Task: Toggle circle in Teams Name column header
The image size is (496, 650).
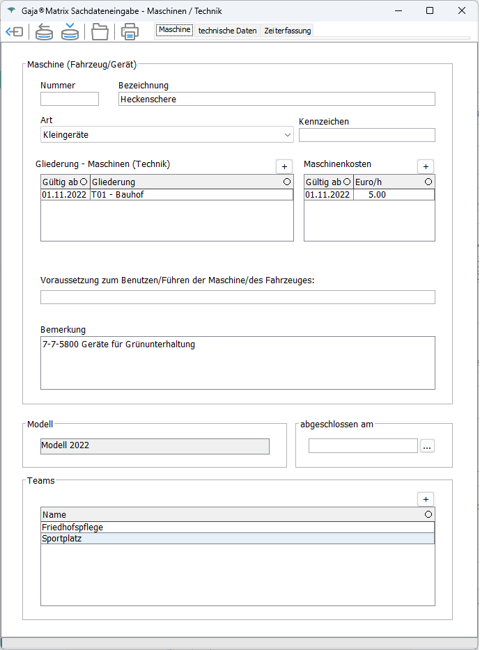Action: tap(428, 514)
